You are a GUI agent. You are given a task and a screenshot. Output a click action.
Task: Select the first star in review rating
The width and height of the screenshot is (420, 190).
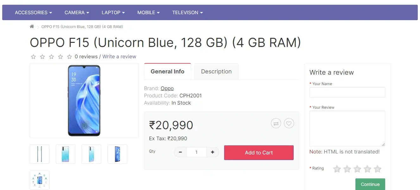coord(337,169)
